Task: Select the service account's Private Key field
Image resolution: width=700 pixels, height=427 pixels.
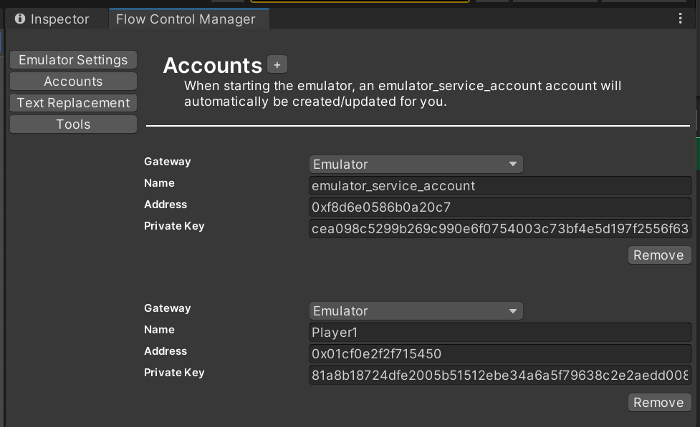Action: click(x=499, y=228)
